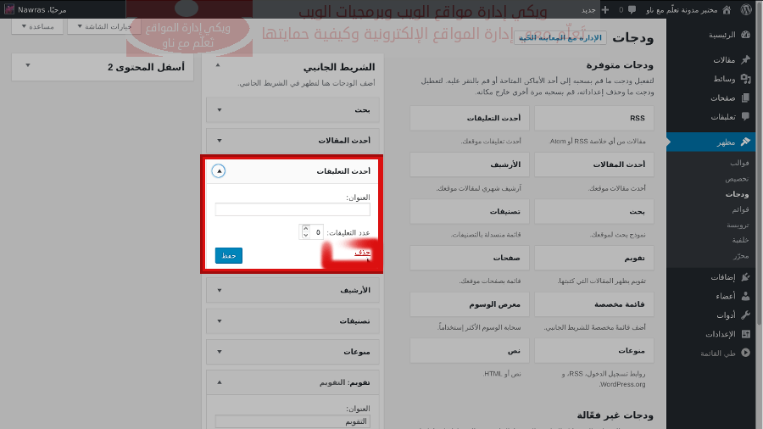Open the Dashboard (الرئيسية) menu icon
This screenshot has height=429, width=763.
[745, 36]
